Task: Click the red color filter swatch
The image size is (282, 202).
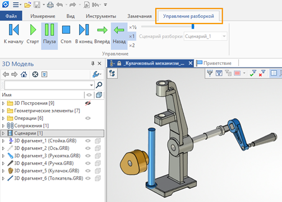Action: (237, 73)
